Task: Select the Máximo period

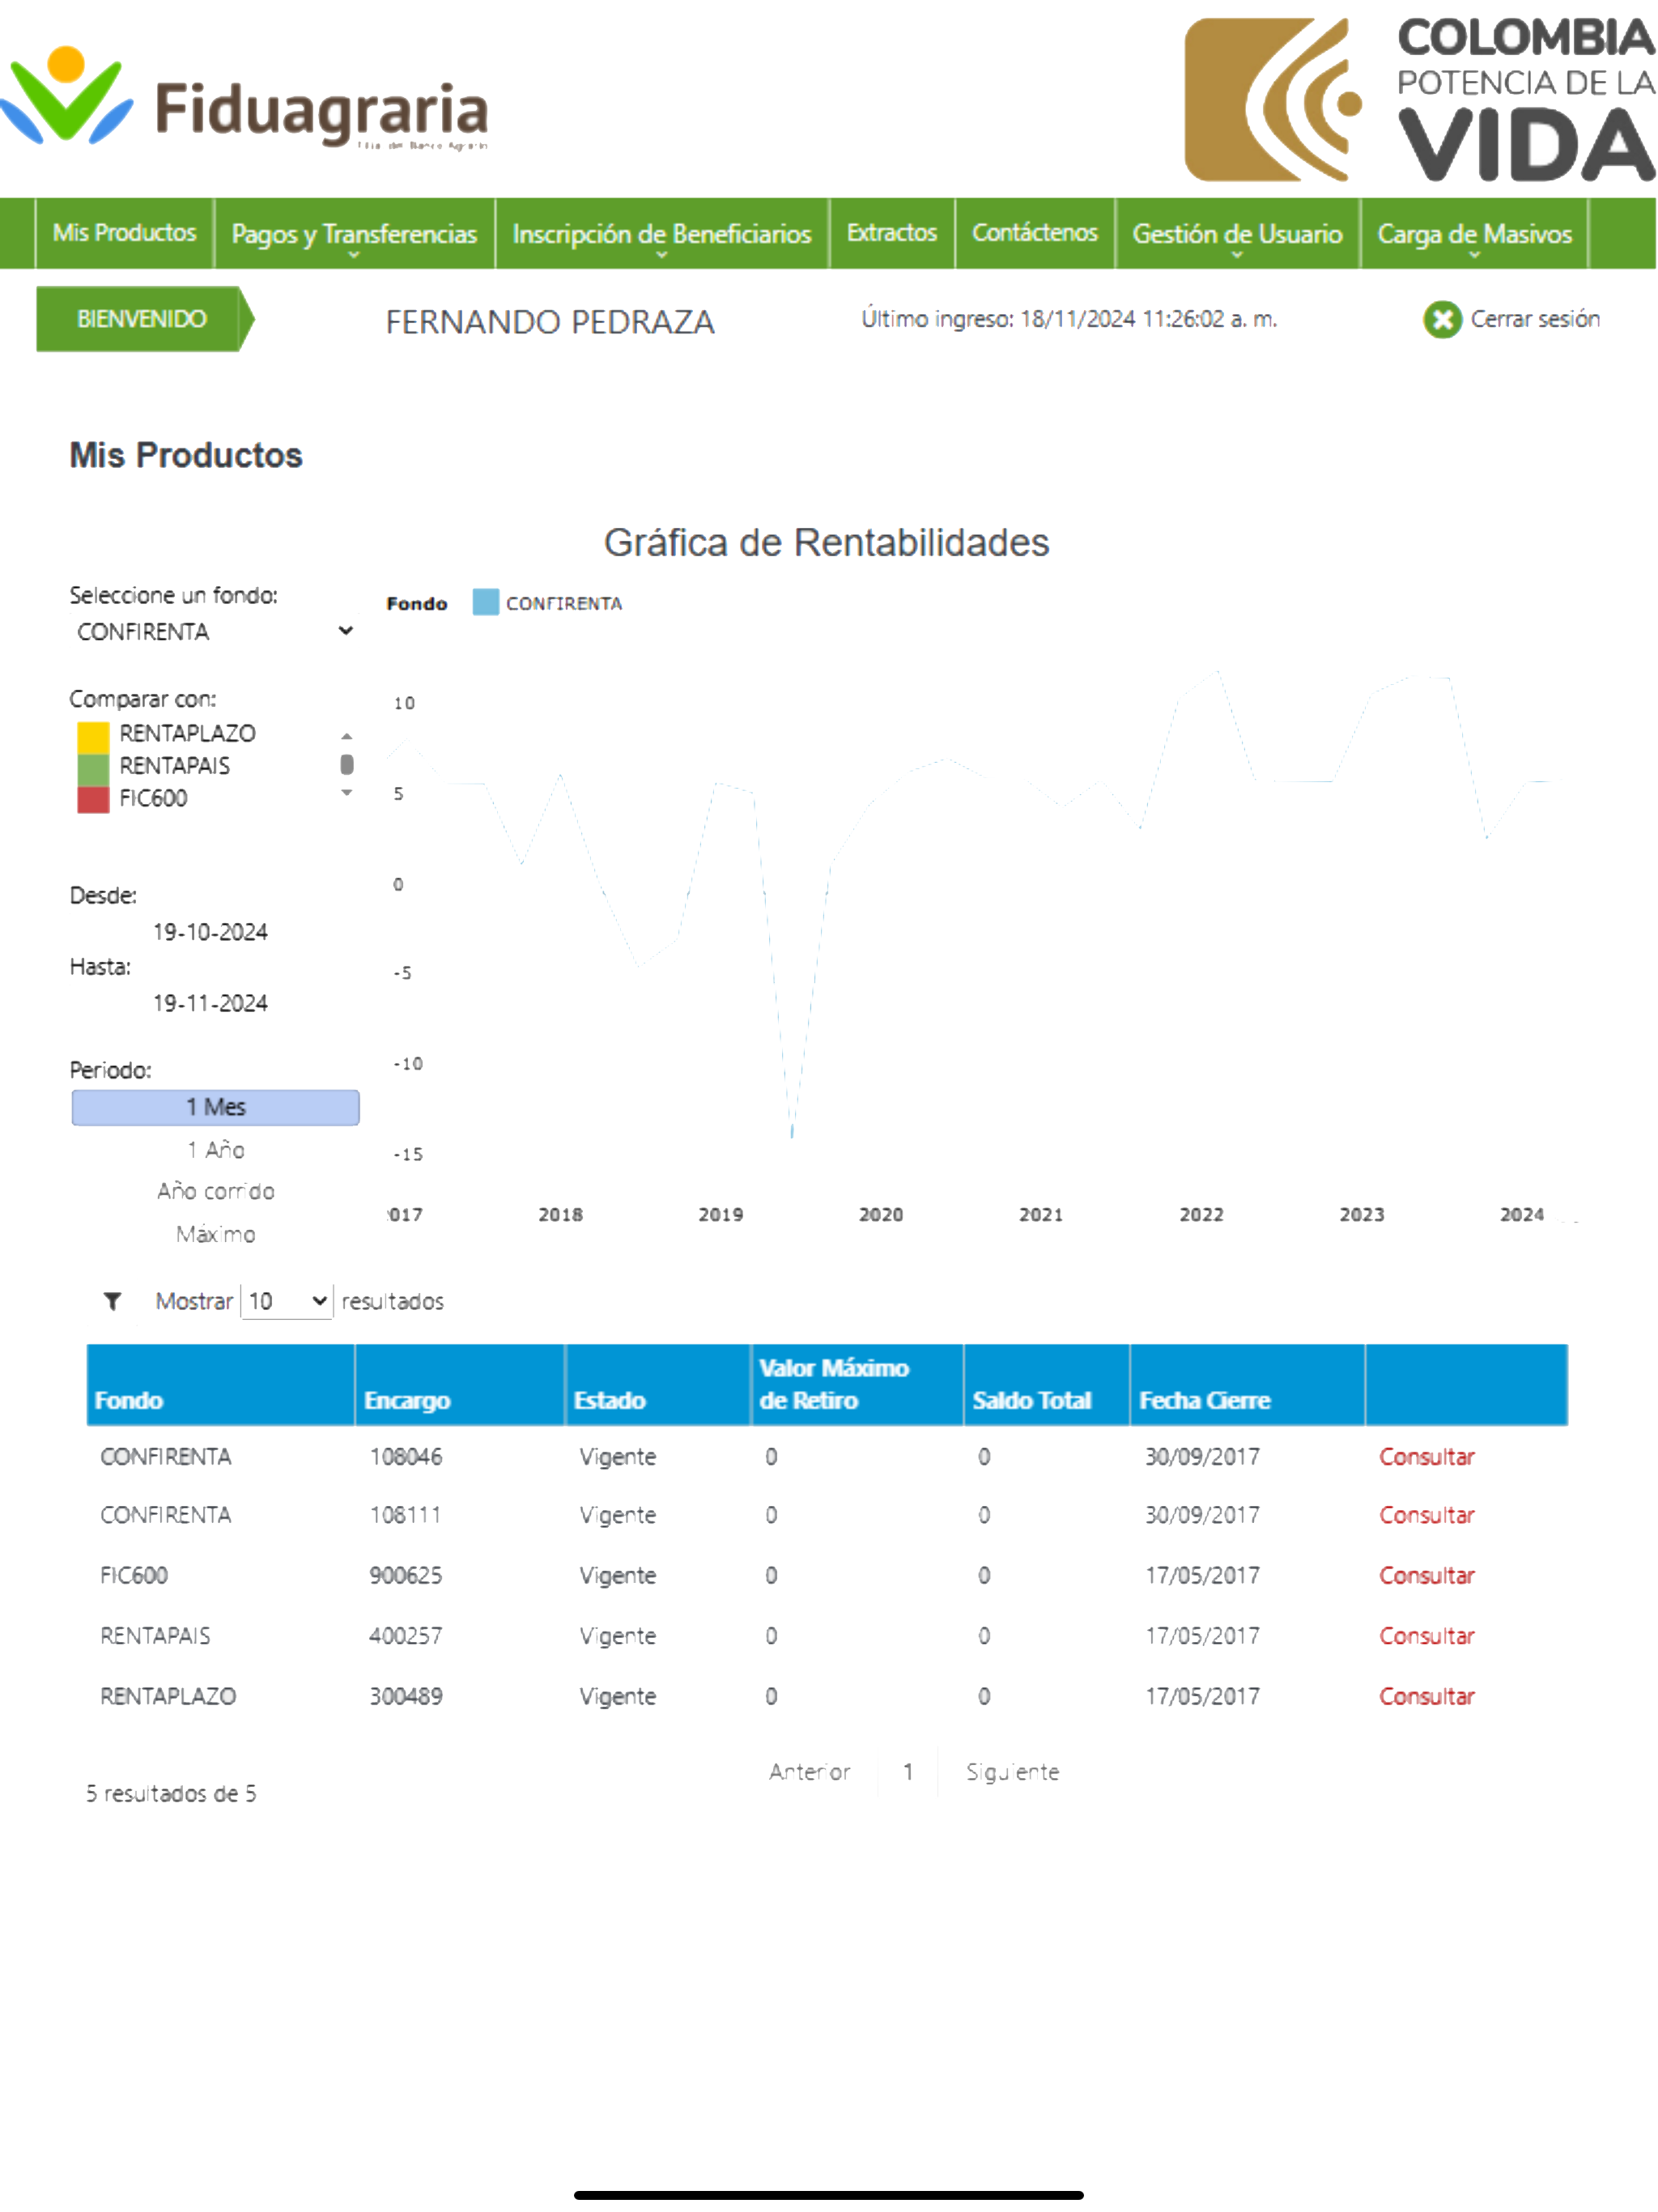Action: (215, 1234)
